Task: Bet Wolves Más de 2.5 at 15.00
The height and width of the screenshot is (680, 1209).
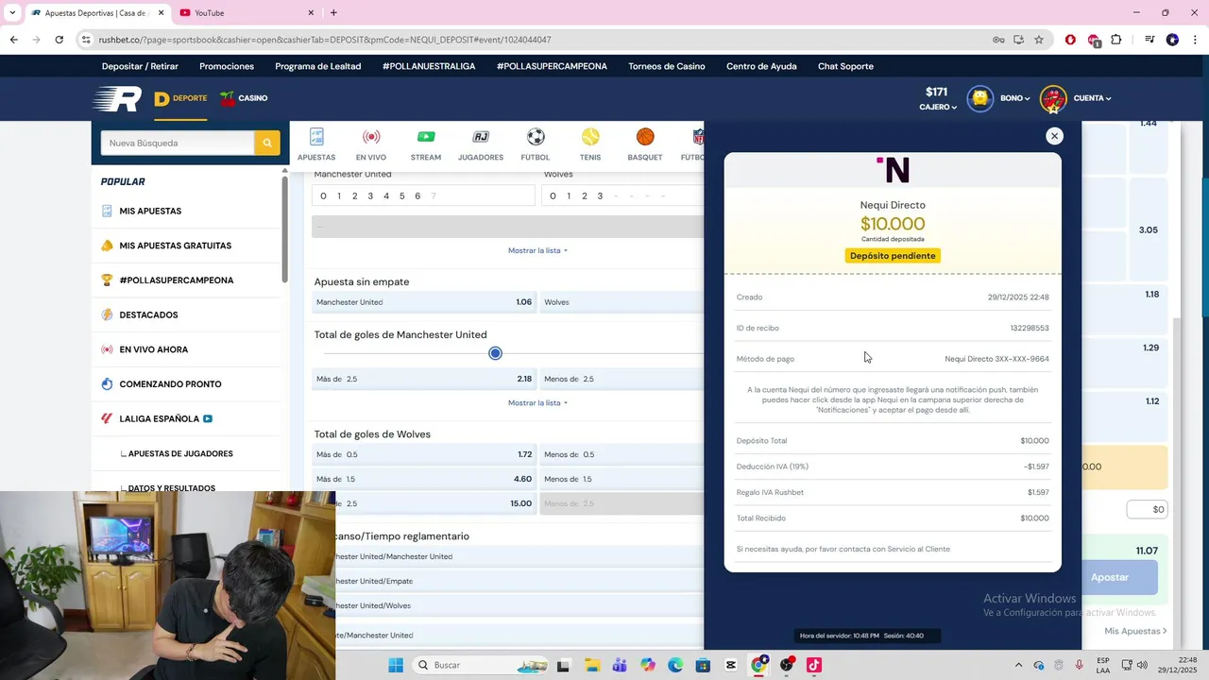Action: [424, 503]
